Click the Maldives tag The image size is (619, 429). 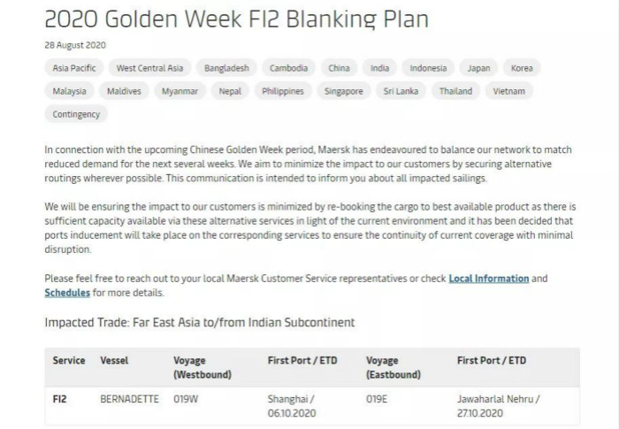pos(124,91)
